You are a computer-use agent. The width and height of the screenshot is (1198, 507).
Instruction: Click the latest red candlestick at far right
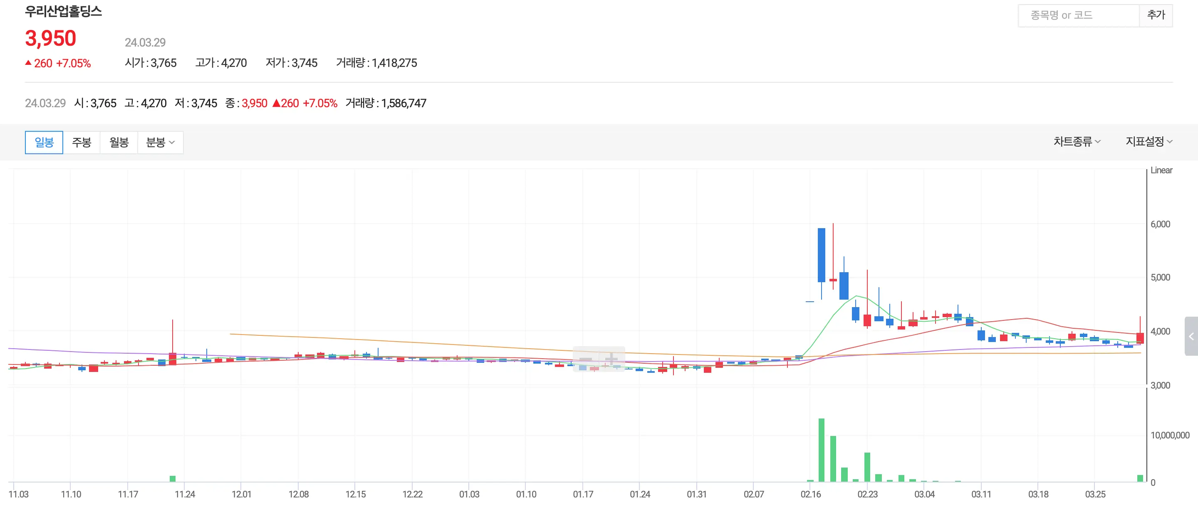[x=1140, y=338]
